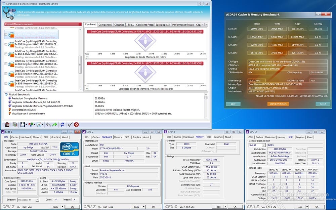Click the green forward arrow in Sandra's toolbar
Viewport: 336px width, 210px height.
point(55,125)
